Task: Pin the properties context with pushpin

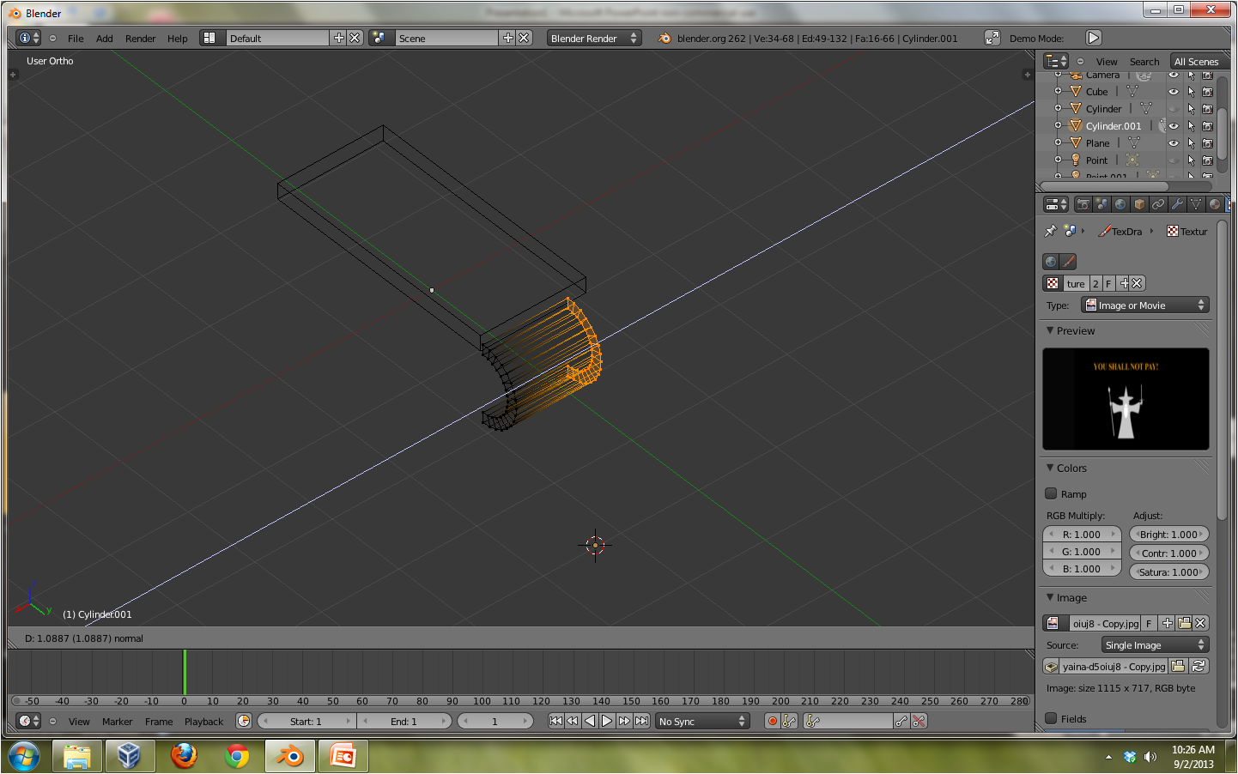Action: (1050, 231)
